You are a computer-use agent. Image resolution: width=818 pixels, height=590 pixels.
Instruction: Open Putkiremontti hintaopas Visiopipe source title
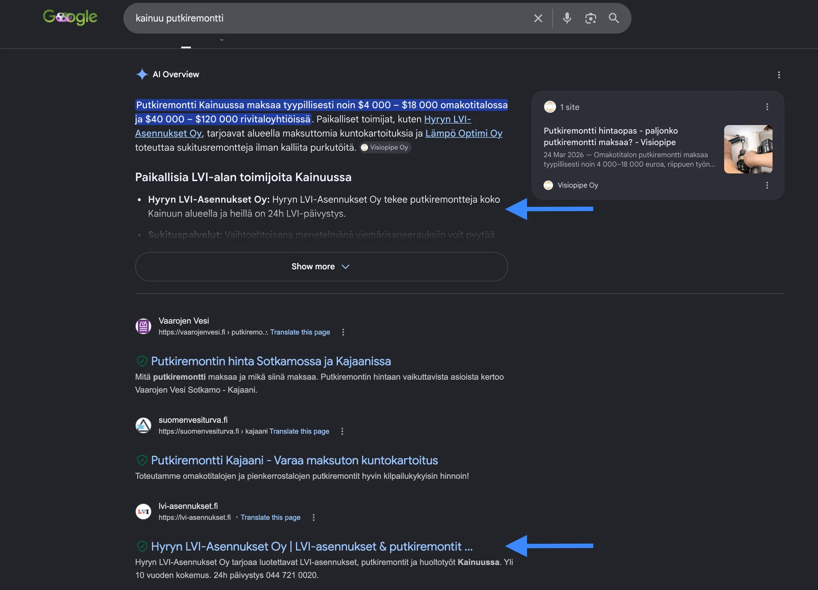611,136
